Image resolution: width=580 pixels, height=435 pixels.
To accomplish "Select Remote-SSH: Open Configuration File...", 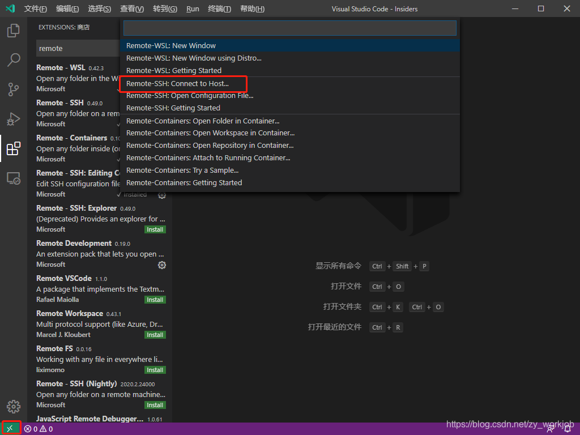I will pos(290,95).
